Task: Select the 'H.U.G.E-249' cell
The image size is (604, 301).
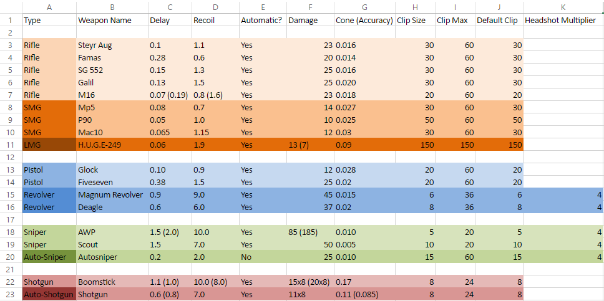Action: pos(112,145)
